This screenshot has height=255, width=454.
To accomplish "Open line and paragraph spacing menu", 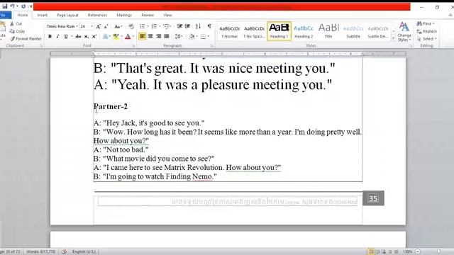I will pos(178,36).
